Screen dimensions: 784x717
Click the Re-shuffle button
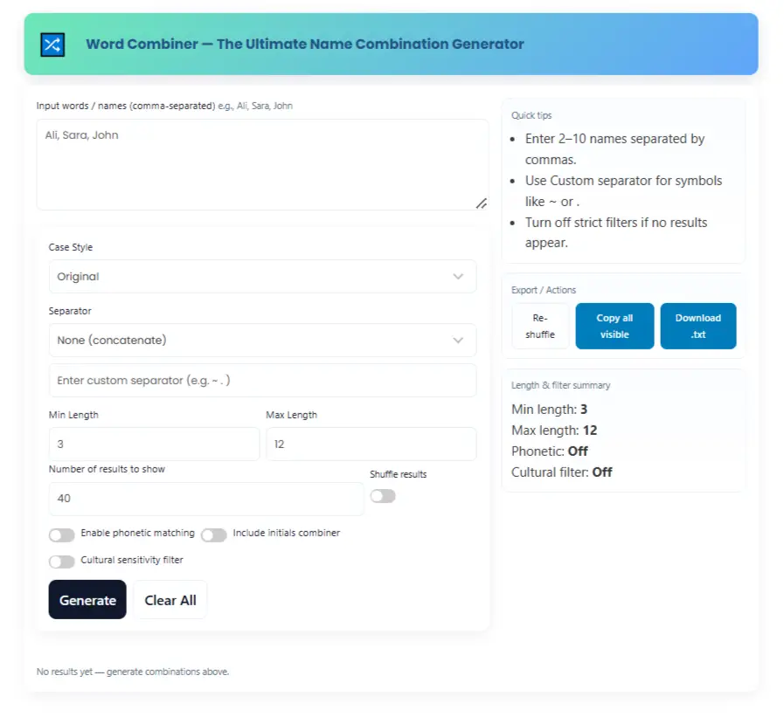(x=540, y=327)
